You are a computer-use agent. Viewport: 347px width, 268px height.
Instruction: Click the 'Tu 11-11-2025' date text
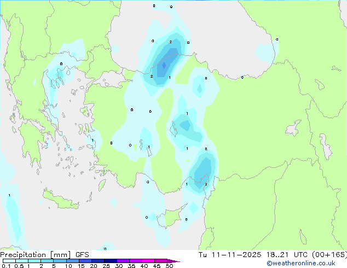(230, 255)
